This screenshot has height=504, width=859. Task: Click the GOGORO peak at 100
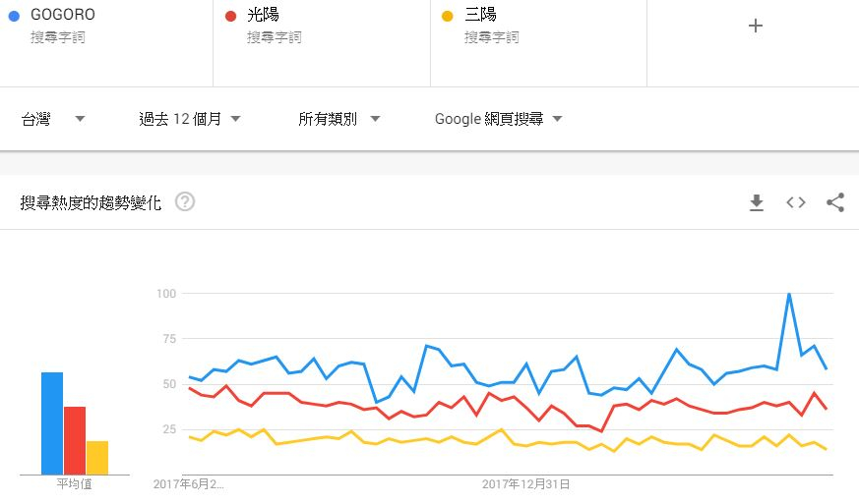tap(789, 294)
